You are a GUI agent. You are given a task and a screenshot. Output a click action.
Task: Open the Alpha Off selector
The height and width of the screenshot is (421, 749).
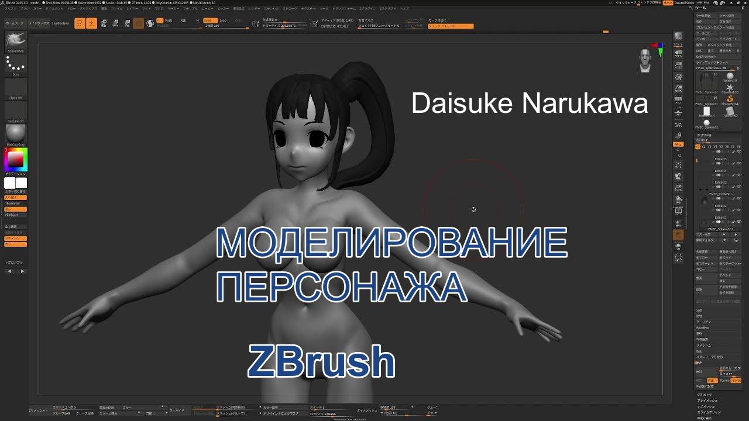click(x=16, y=89)
